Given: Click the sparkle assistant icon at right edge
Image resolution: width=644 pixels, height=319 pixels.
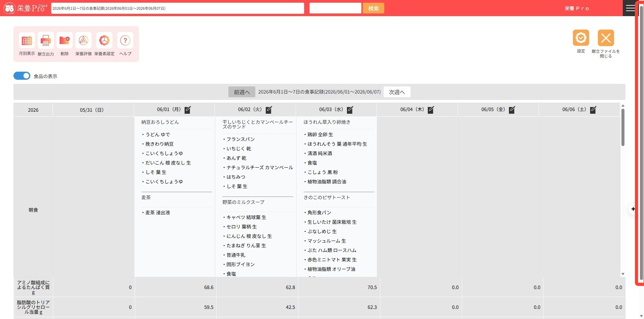Looking at the screenshot, I should coord(633,209).
